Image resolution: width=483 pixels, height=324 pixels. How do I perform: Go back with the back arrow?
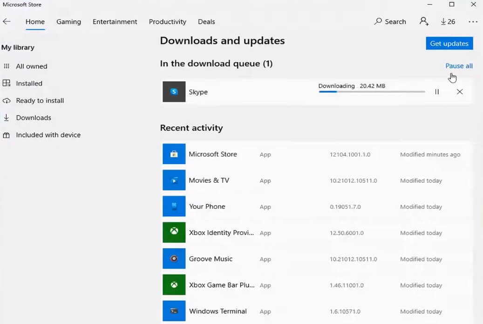pos(7,21)
